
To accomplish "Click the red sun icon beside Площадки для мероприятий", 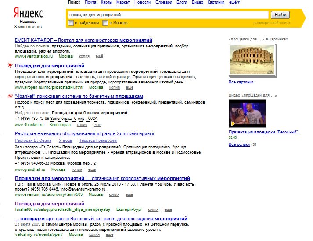I will (10, 65).
